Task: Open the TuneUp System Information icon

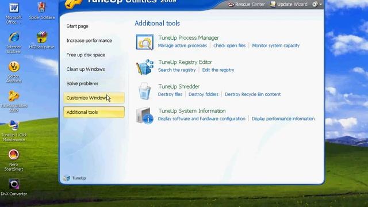Action: pos(144,115)
